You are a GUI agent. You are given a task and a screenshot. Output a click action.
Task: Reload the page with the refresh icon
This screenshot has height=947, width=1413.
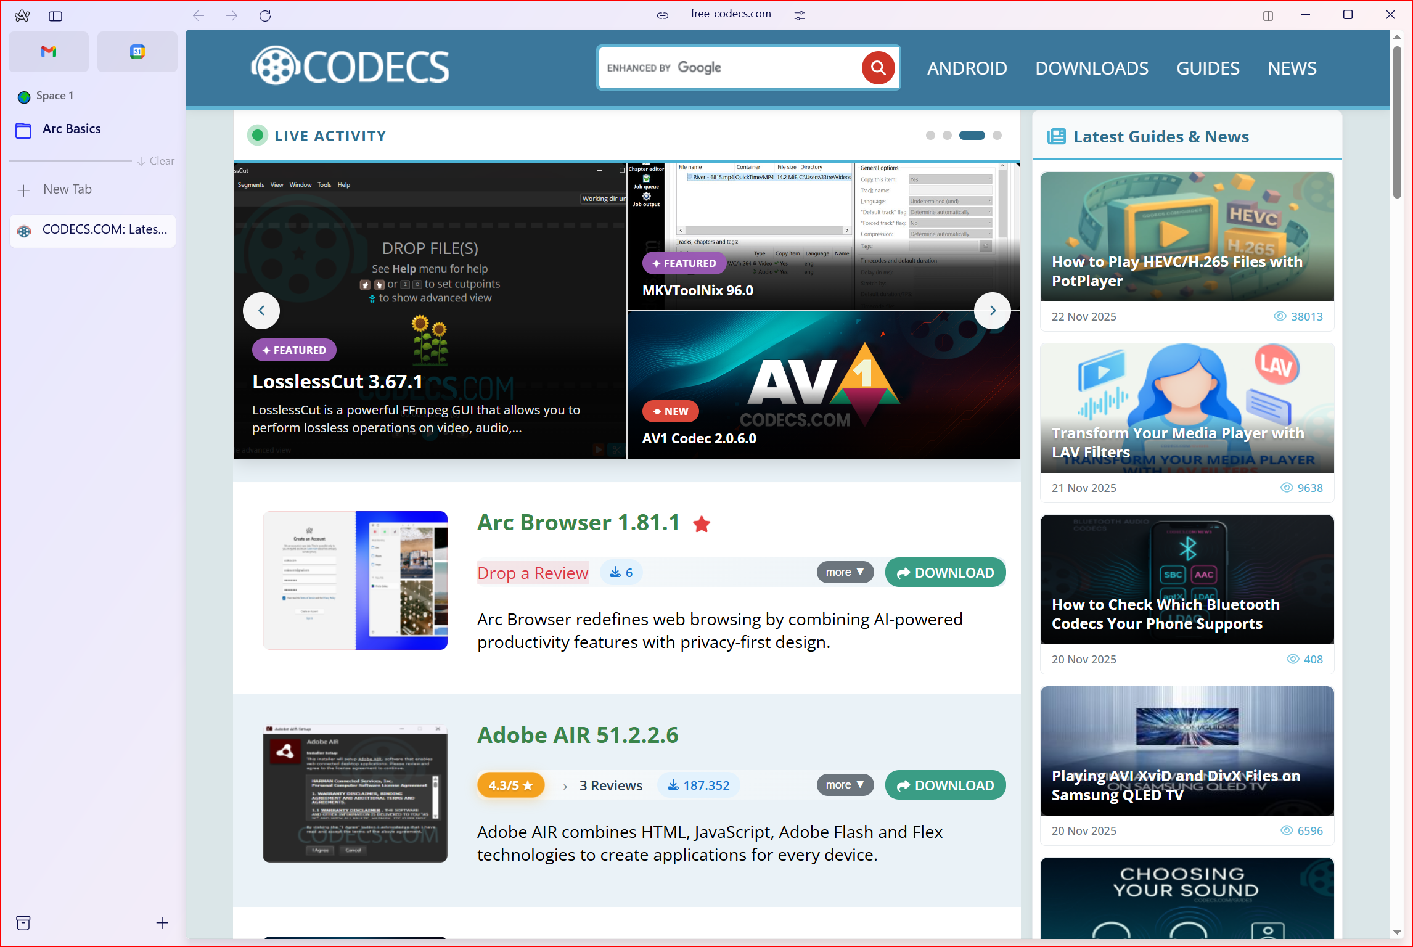tap(265, 16)
